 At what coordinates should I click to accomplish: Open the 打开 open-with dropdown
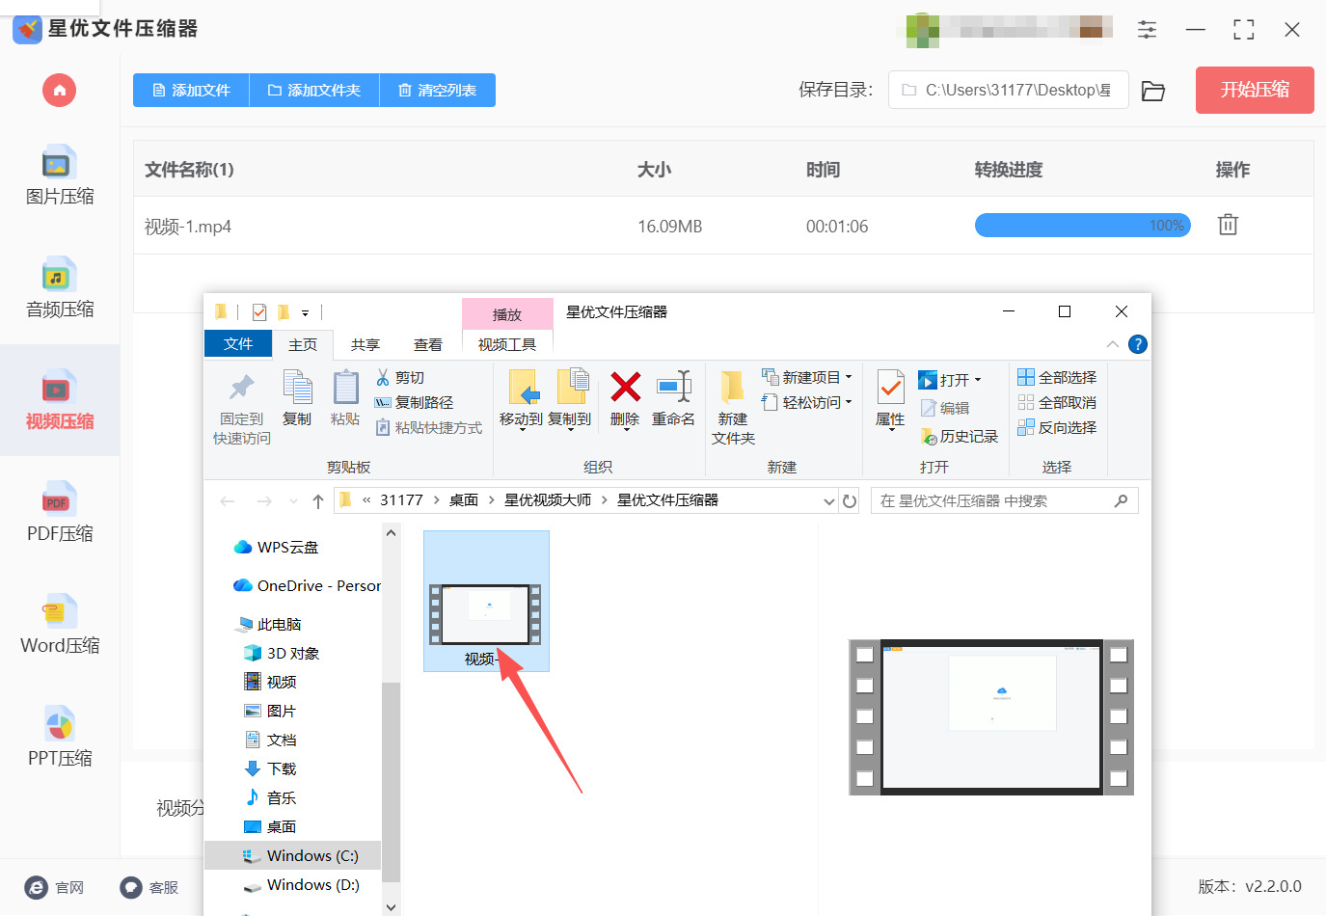click(950, 380)
